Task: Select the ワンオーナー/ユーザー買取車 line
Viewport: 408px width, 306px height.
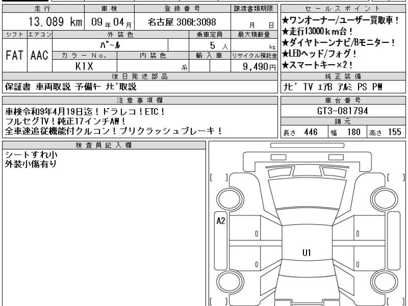Action: coord(341,20)
